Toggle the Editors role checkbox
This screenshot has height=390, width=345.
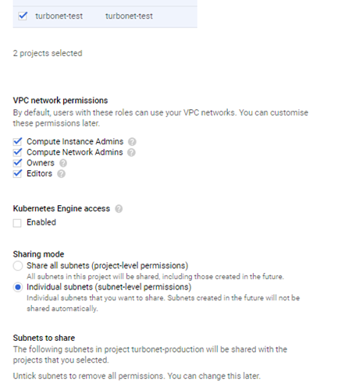click(17, 173)
